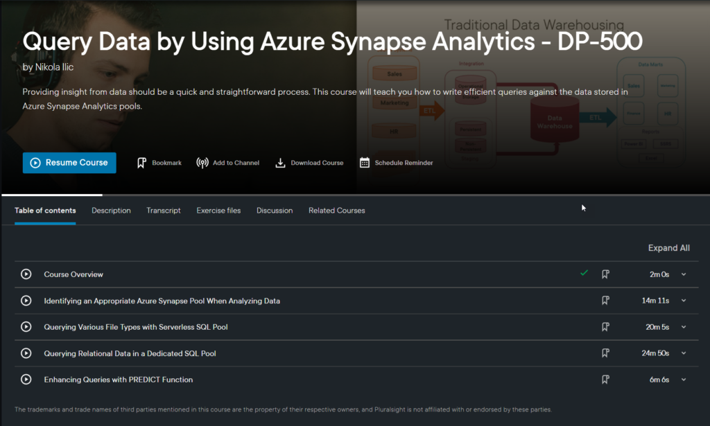Click the Bookmark icon under the course title

pos(141,163)
